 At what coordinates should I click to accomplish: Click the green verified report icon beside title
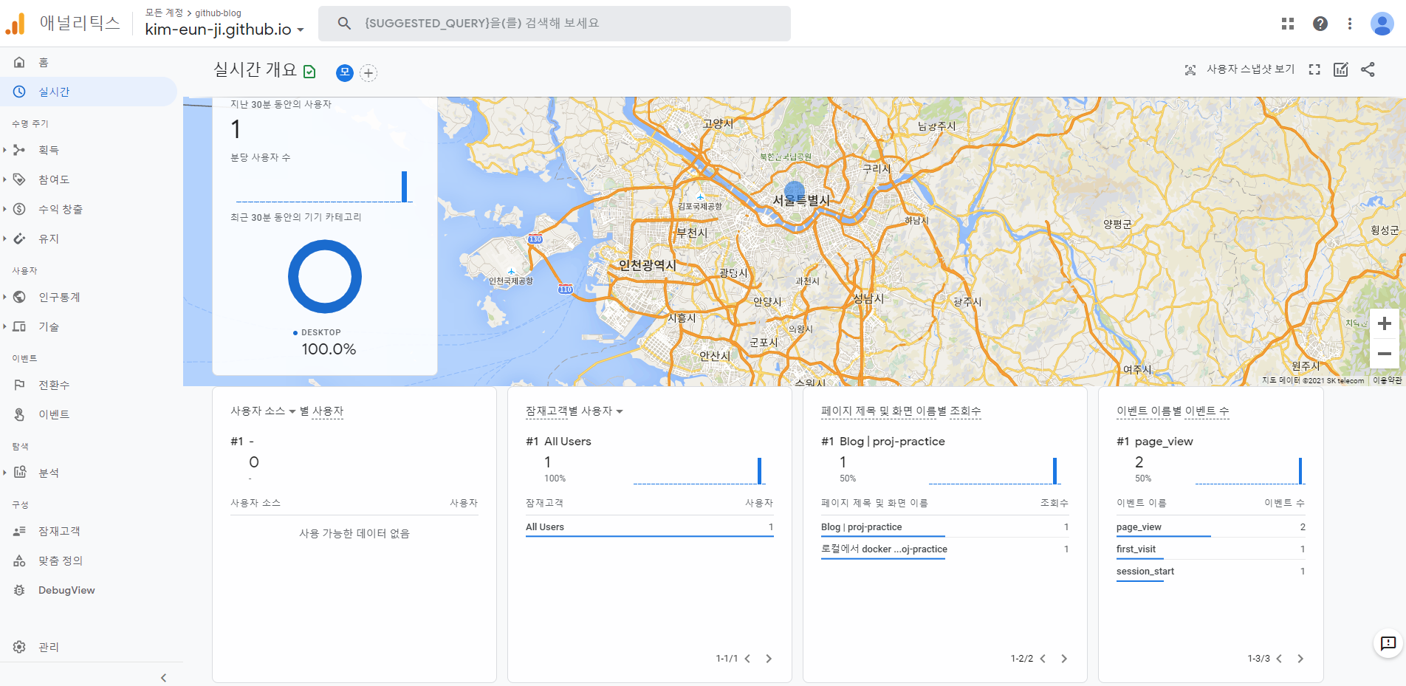309,72
